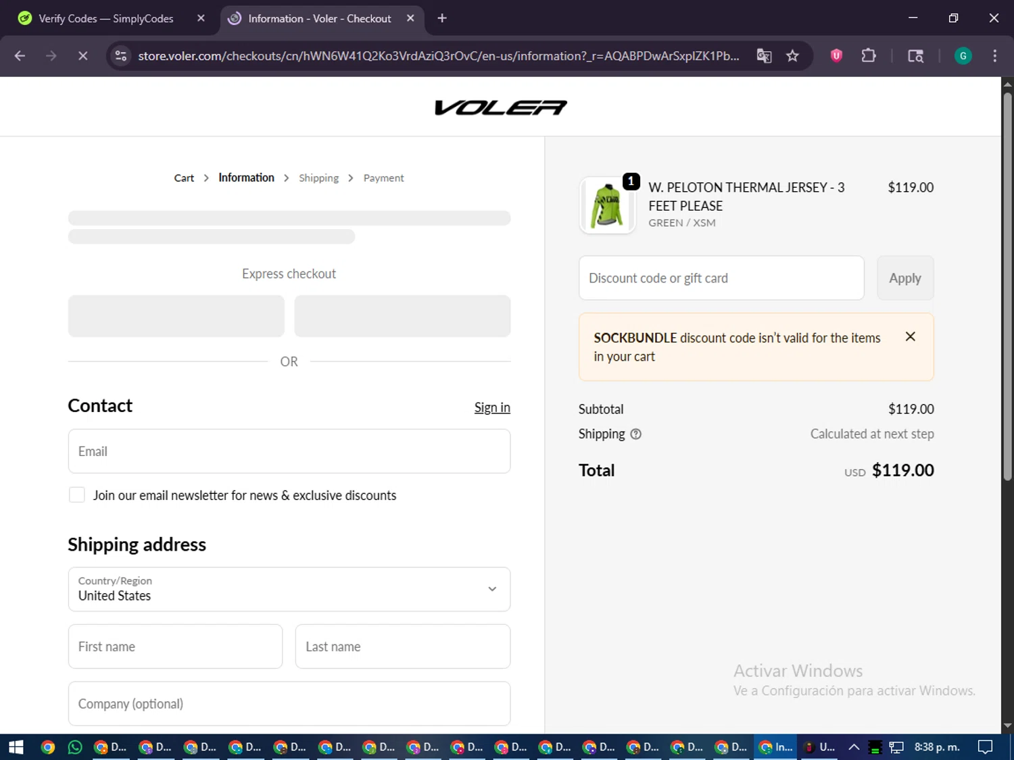The height and width of the screenshot is (760, 1014).
Task: Stop loading the page with the X button
Action: [83, 56]
